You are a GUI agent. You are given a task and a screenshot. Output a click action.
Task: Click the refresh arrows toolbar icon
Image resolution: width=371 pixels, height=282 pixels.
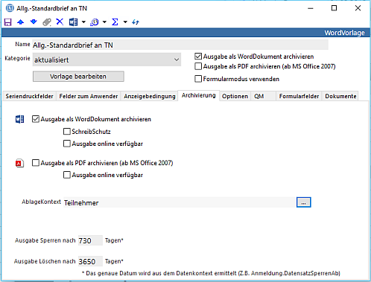tap(136, 22)
